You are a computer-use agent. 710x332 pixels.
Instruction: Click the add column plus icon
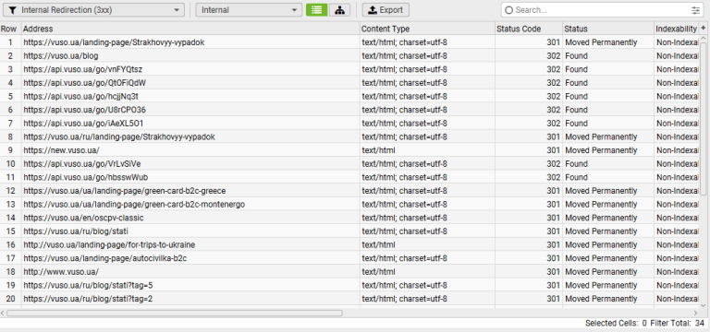point(704,28)
